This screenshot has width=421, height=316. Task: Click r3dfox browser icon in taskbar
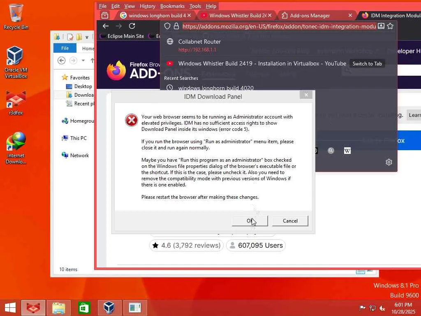click(33, 308)
